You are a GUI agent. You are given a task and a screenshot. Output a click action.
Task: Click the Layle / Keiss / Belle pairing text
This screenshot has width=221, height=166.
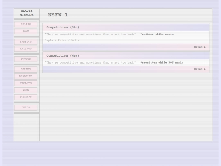(x=62, y=41)
